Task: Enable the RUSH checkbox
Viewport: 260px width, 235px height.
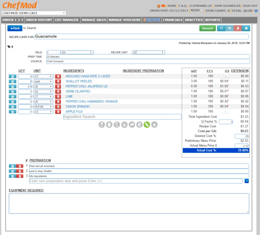Action: point(201,11)
